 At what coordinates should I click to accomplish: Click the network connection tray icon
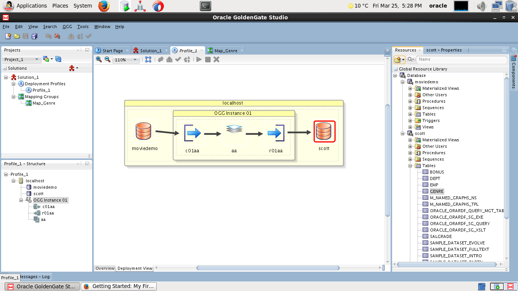(x=498, y=6)
